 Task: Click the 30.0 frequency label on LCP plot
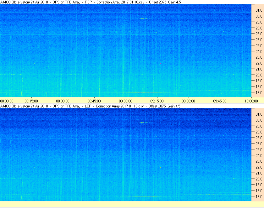259,120
